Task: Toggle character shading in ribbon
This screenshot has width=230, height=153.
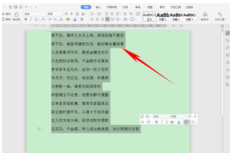Action: pyautogui.click(x=82, y=19)
